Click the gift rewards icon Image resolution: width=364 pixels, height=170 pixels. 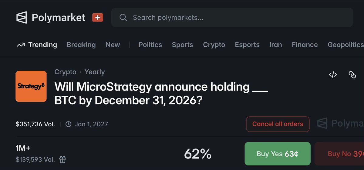pyautogui.click(x=62, y=159)
